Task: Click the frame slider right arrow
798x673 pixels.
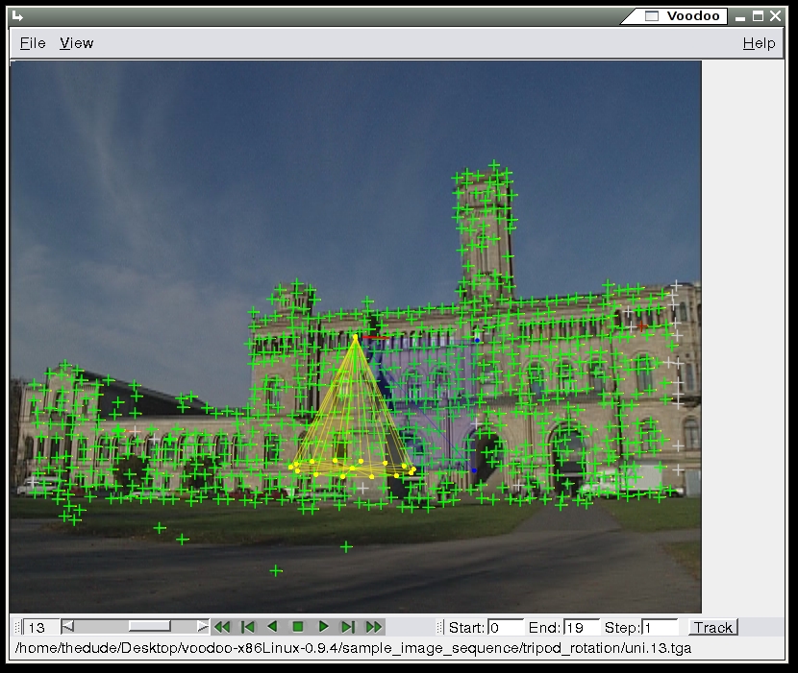Action: [x=202, y=627]
